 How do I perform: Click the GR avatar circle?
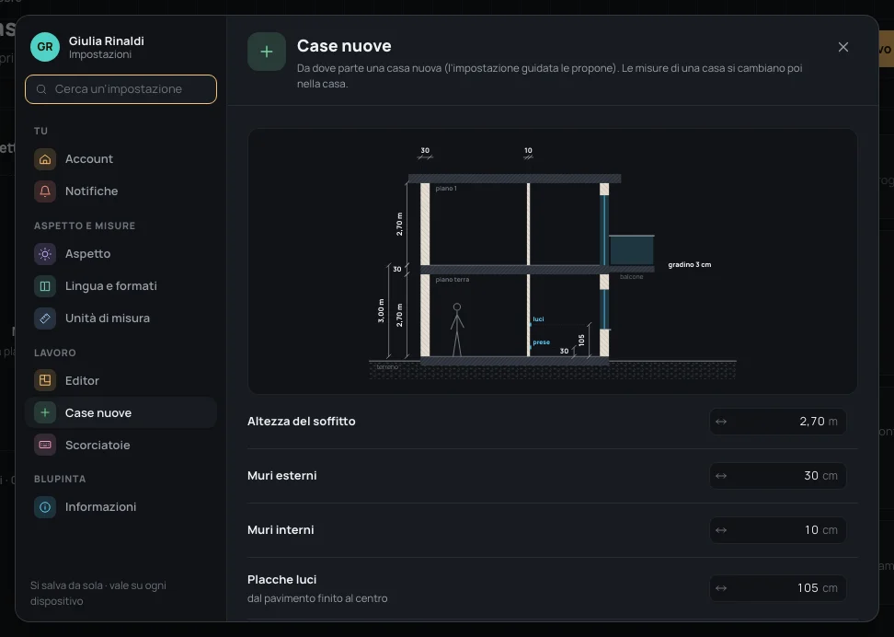coord(45,47)
